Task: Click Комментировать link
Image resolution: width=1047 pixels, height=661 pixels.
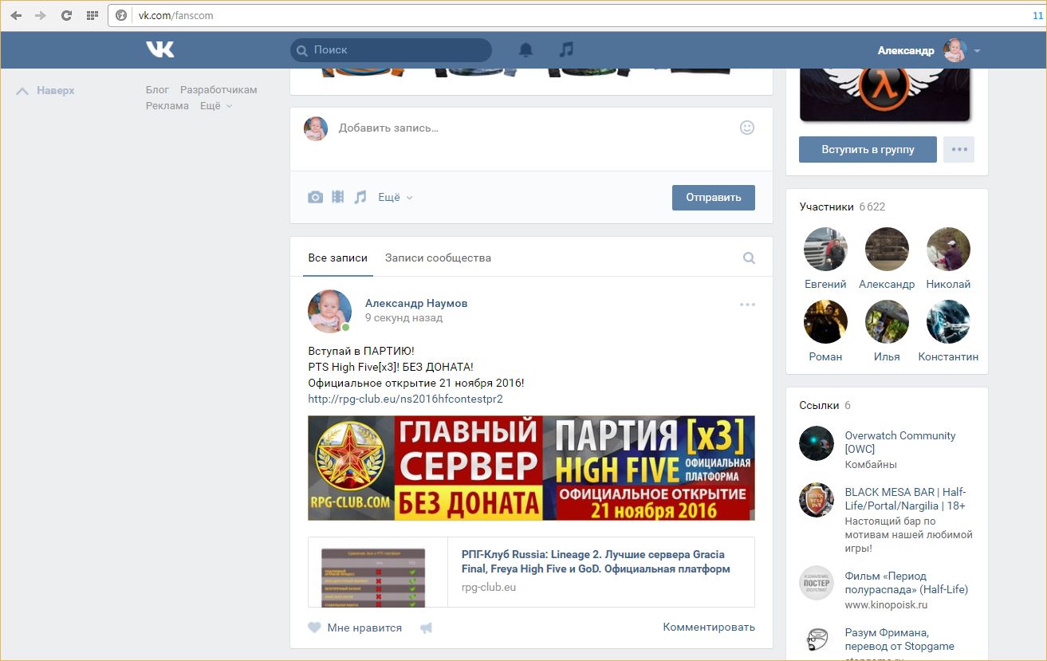Action: (709, 627)
